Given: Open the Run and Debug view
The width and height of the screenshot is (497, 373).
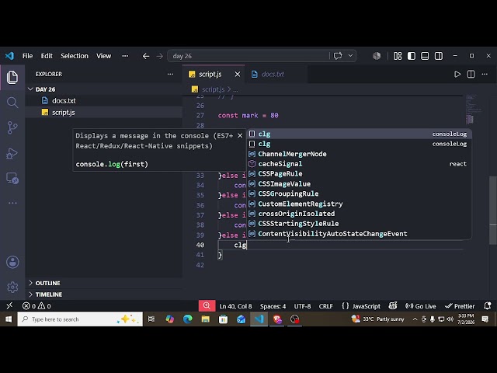Looking at the screenshot, I should (x=12, y=154).
